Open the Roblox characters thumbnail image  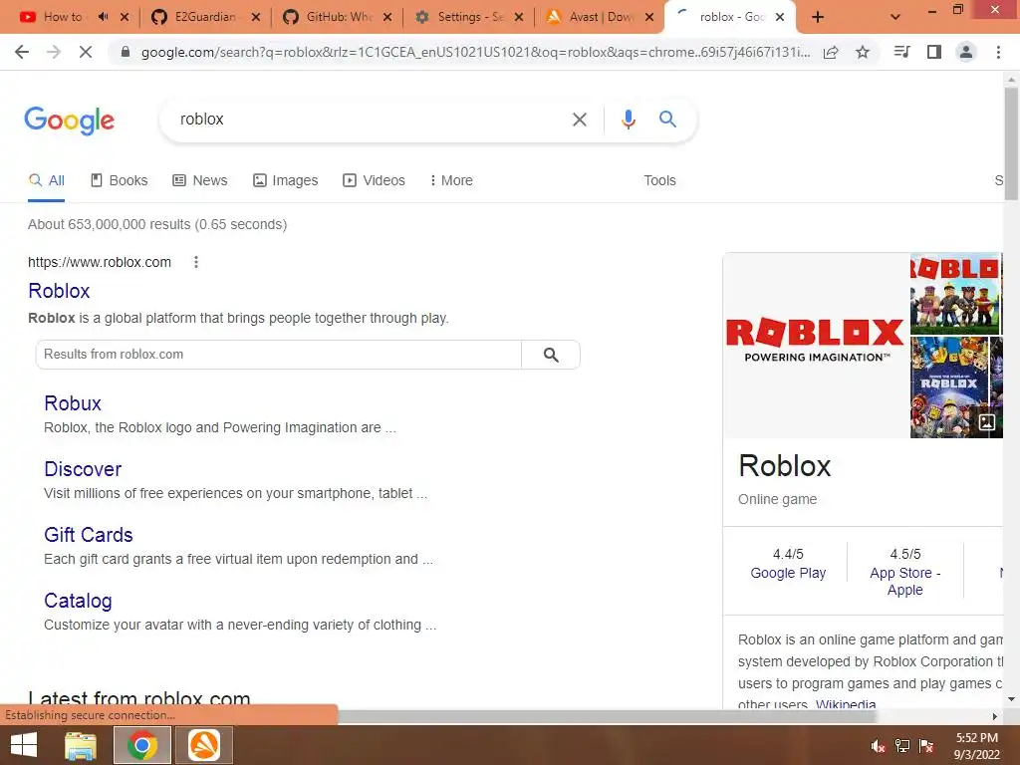click(x=955, y=294)
